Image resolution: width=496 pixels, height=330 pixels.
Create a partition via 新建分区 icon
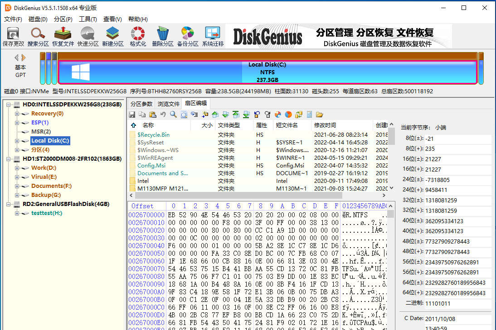(112, 36)
